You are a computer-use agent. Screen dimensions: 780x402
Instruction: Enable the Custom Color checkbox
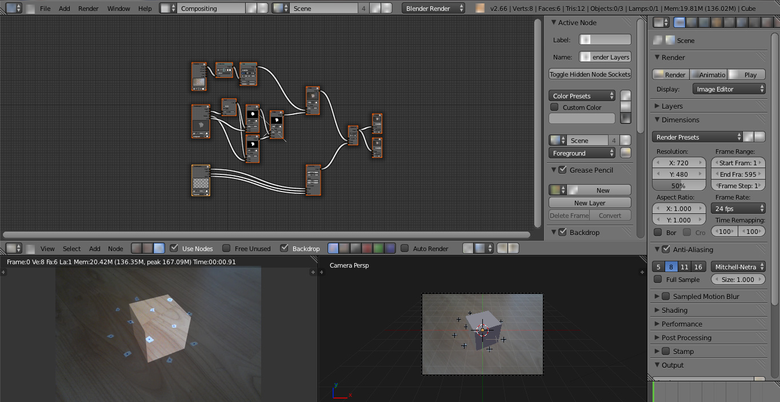[x=554, y=107]
